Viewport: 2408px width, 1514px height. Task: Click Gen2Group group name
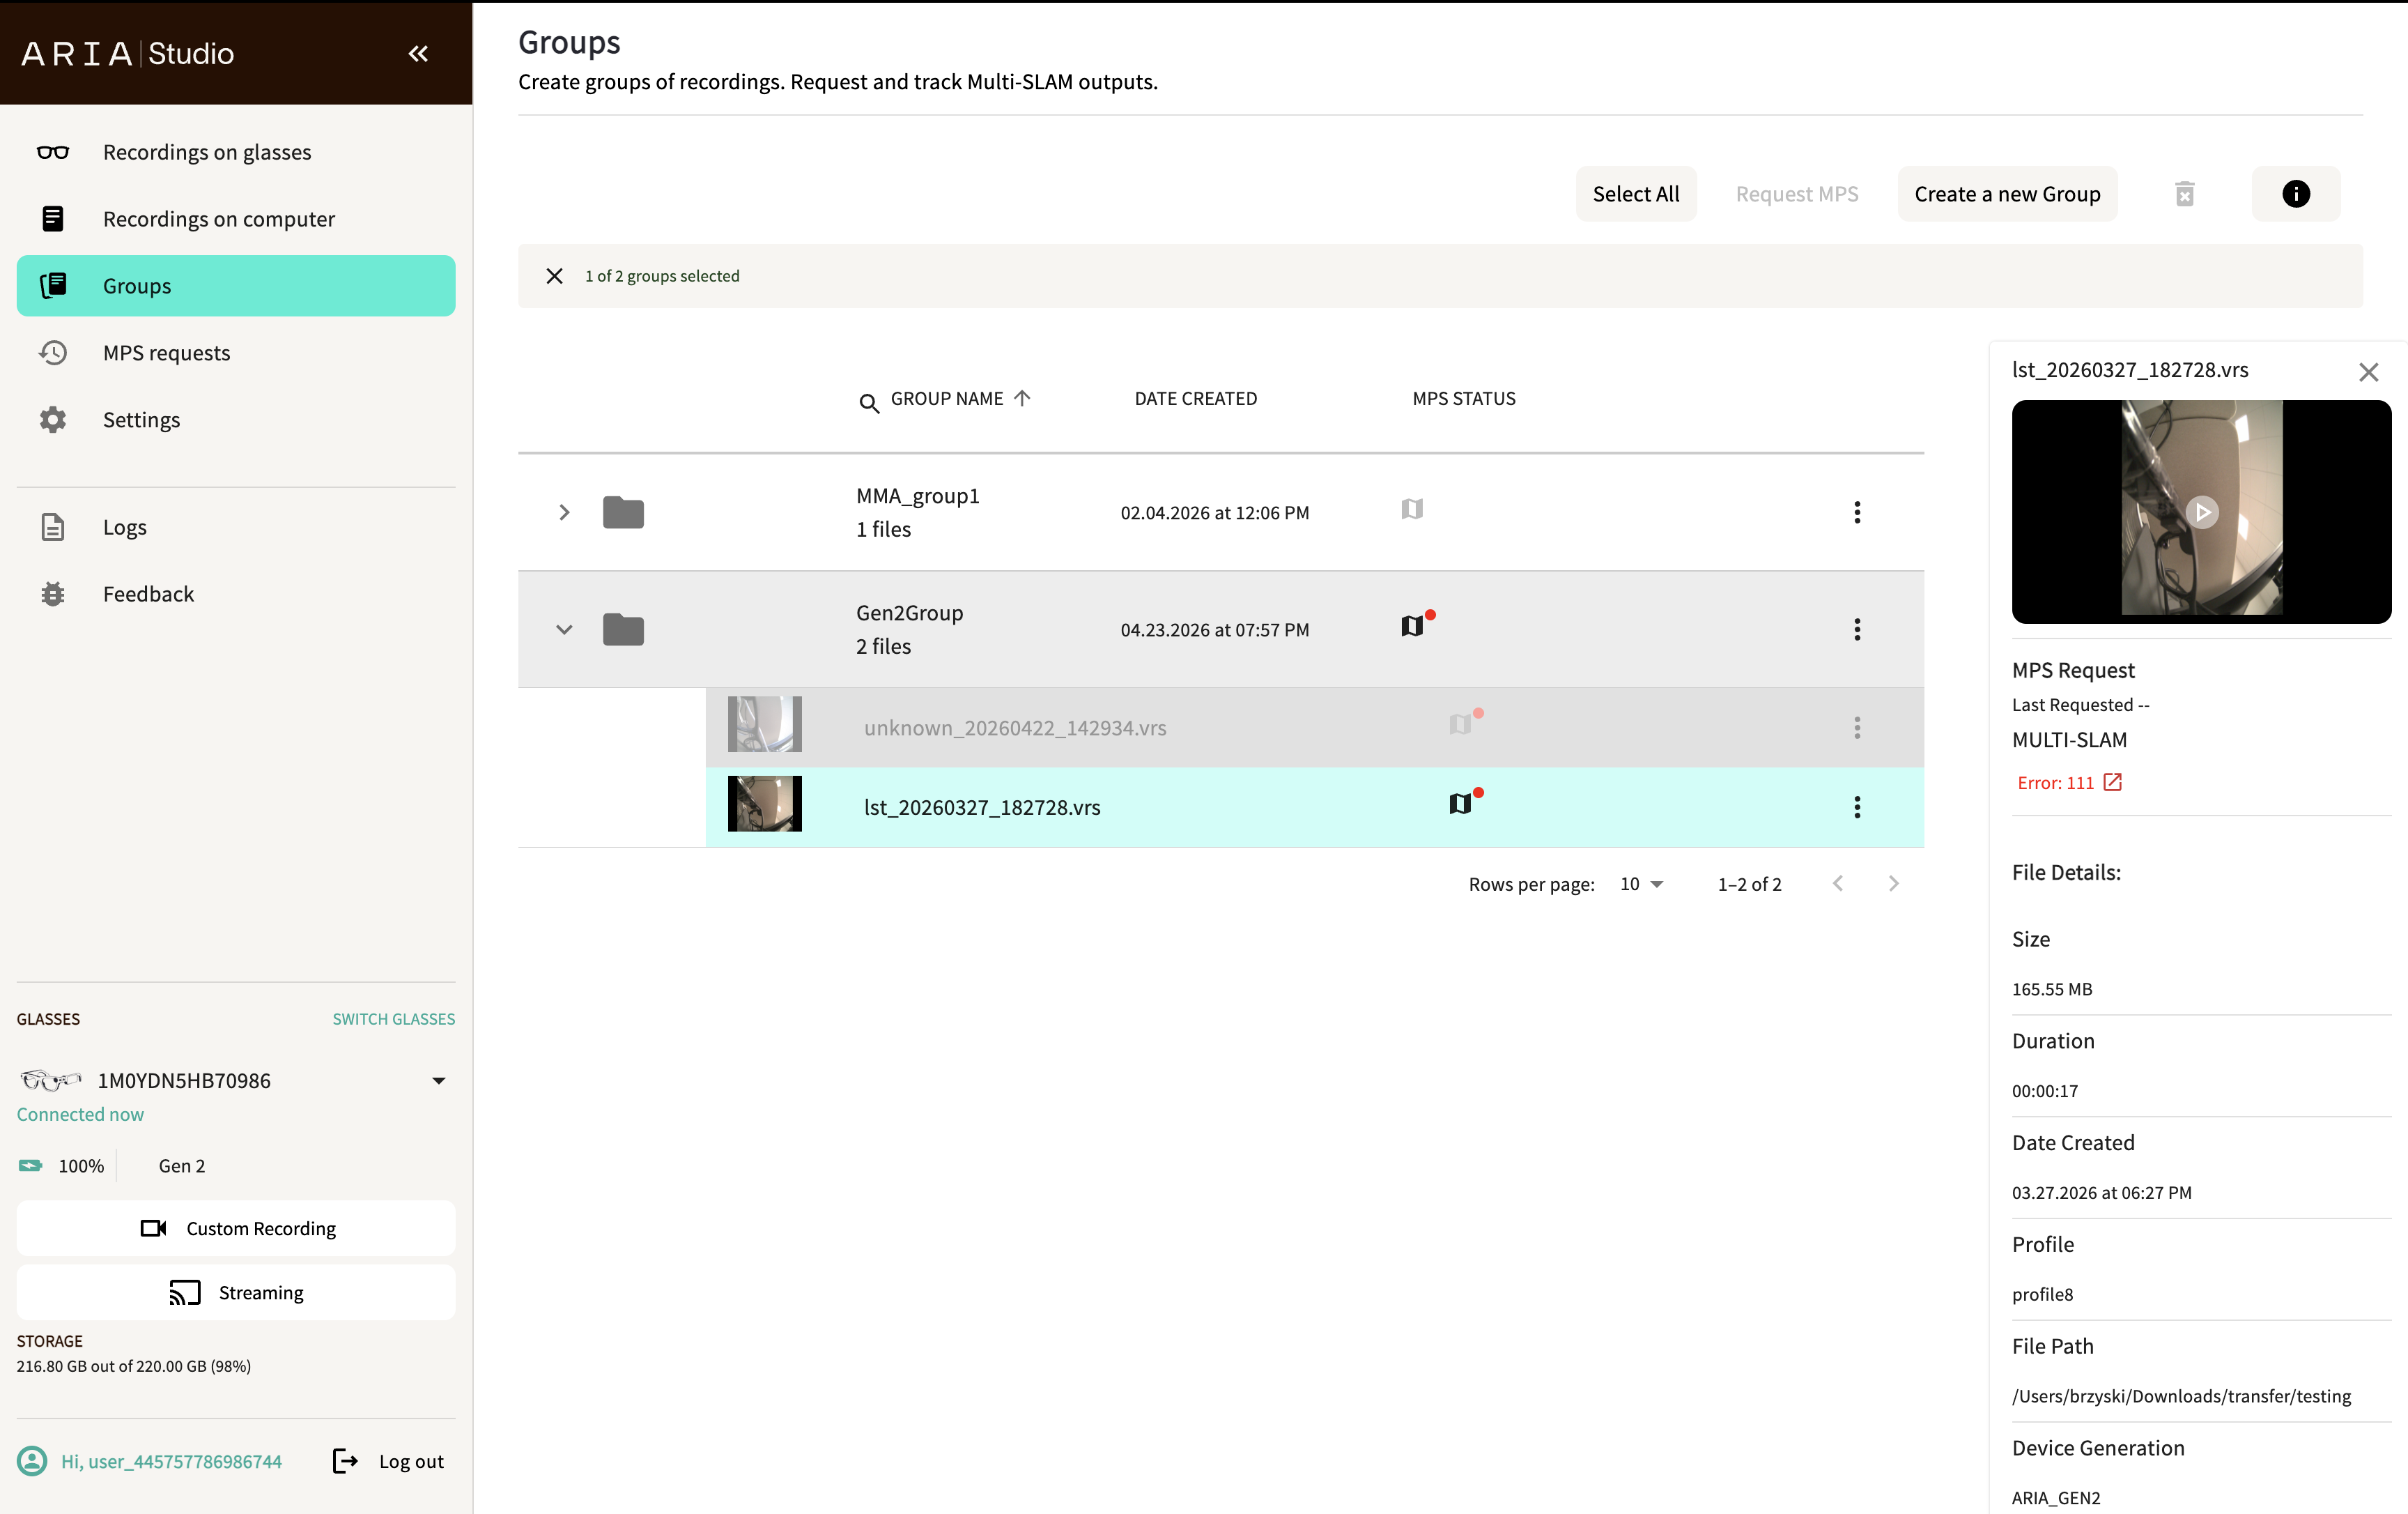[x=909, y=613]
